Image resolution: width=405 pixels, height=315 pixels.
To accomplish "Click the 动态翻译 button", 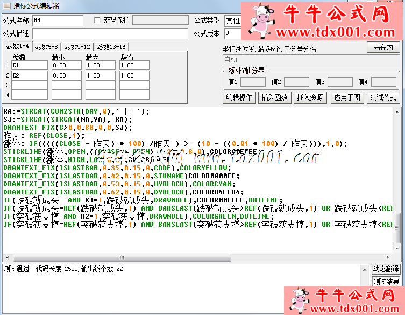I will pyautogui.click(x=386, y=269).
